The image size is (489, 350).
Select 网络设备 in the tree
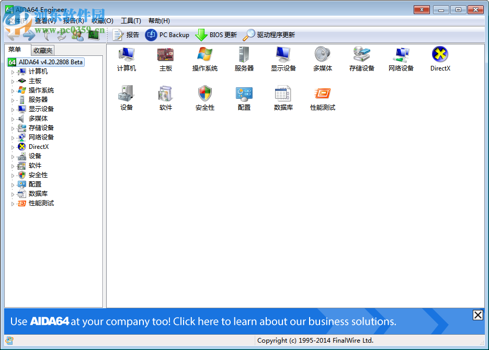(x=41, y=137)
